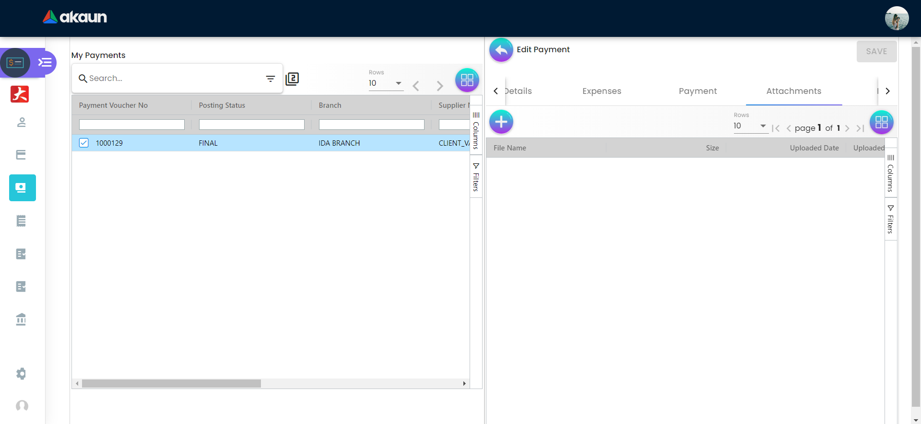Add a new attachment with plus button
The width and height of the screenshot is (921, 424).
(501, 122)
